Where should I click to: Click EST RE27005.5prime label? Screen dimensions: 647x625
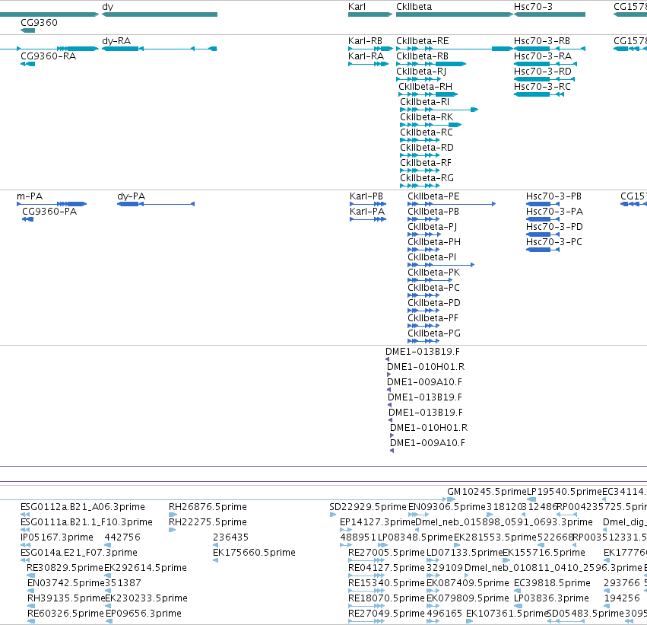387,553
